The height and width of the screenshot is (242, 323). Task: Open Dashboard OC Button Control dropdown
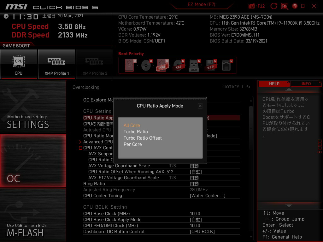[161, 232]
